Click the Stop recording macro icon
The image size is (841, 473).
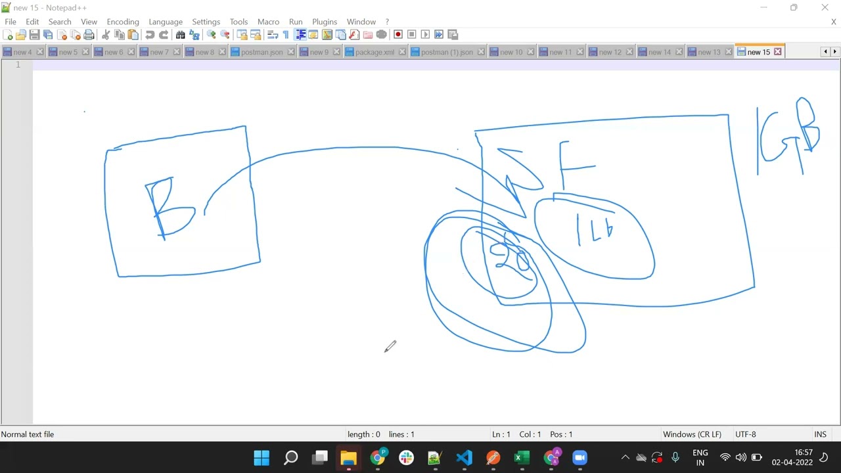[412, 35]
